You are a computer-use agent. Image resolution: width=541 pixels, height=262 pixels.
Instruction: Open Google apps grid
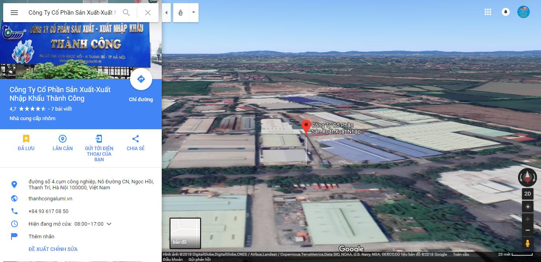(488, 12)
